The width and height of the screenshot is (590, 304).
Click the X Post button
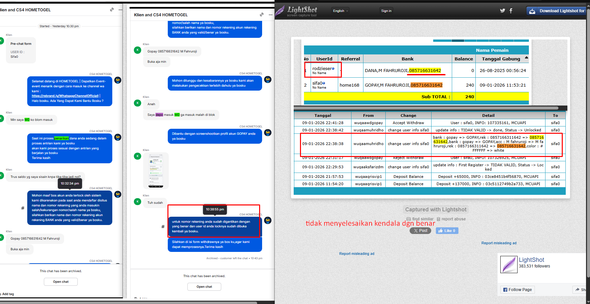tap(420, 231)
